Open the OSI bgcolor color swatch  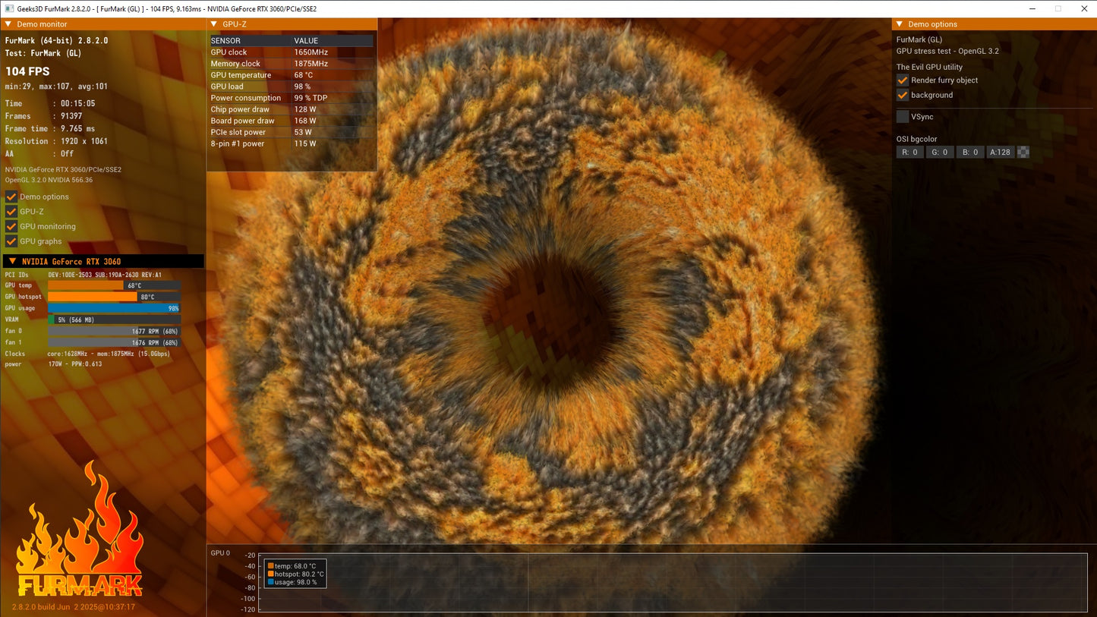1023,152
